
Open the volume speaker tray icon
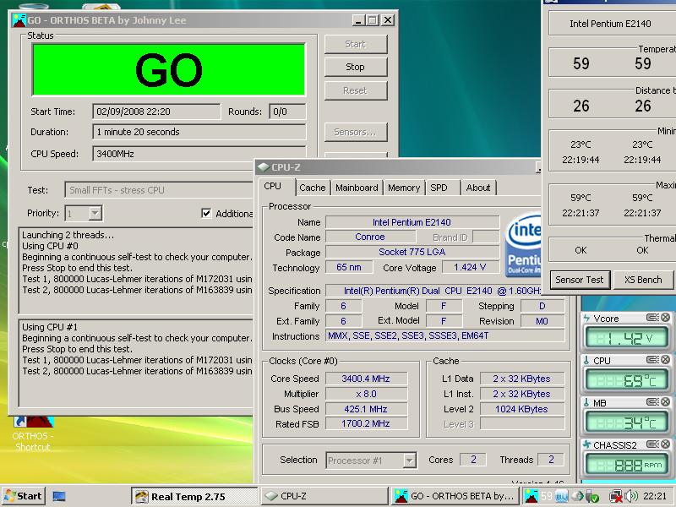point(631,496)
